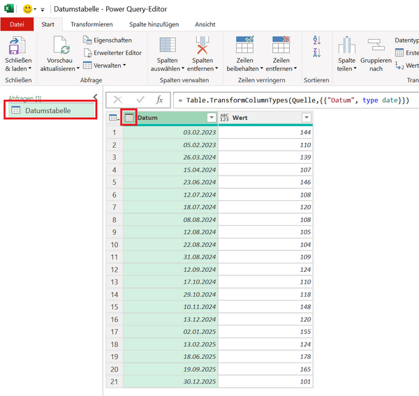Screen dimensions: 419x396
Task: Click the Schließen & laden icon
Action: point(17,46)
